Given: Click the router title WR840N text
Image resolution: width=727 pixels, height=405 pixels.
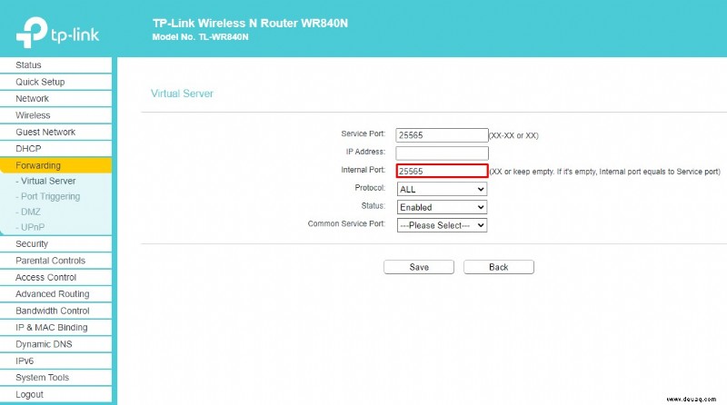Looking at the screenshot, I should point(251,24).
